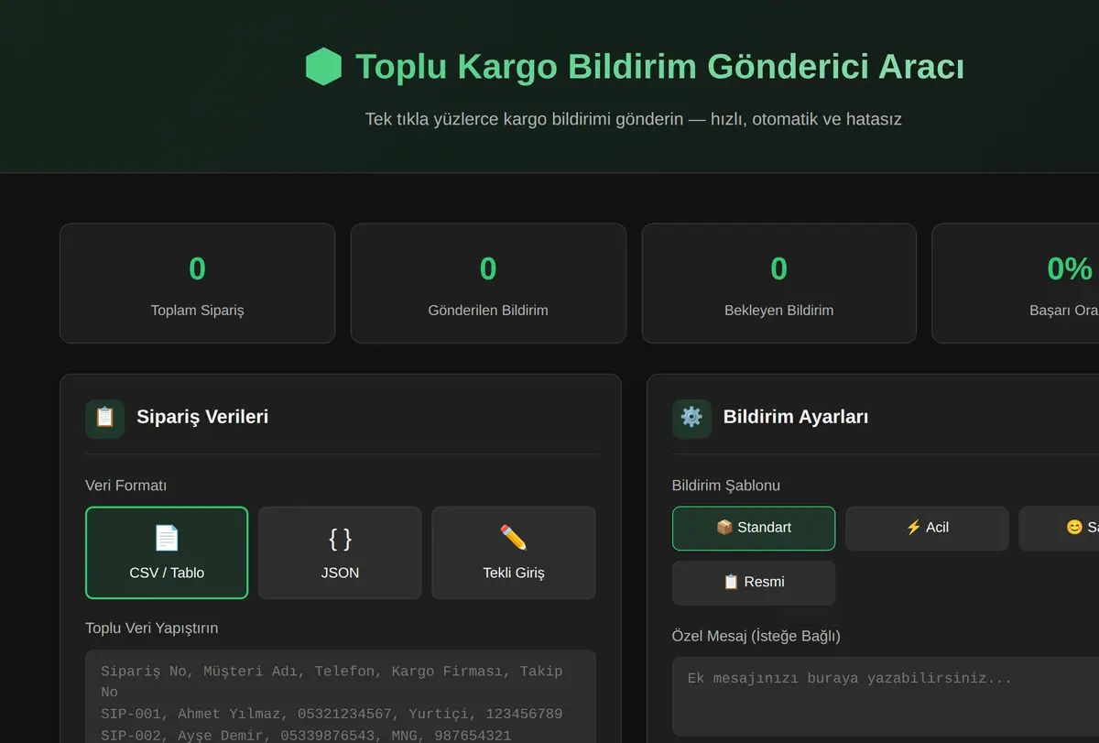Screen dimensions: 1099x743
Task: Click the SIP-001 Ahmet Yılmaz sample row
Action: (x=332, y=714)
